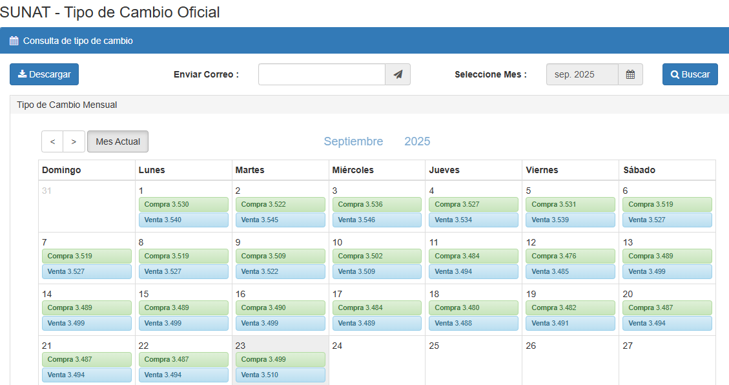The image size is (729, 385).
Task: Click the Mes Actual button
Action: click(x=118, y=141)
